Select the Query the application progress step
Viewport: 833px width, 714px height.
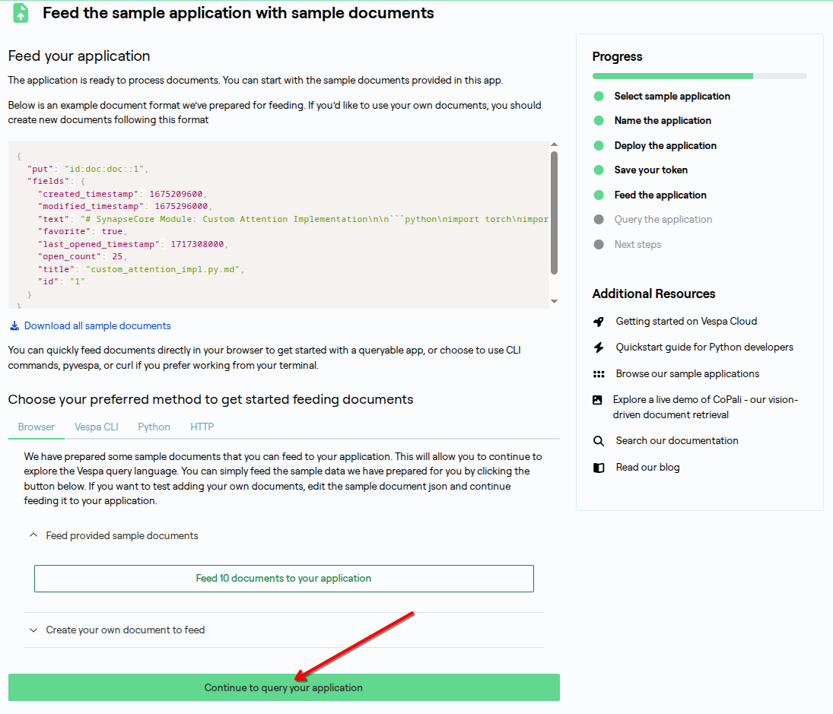pos(663,220)
